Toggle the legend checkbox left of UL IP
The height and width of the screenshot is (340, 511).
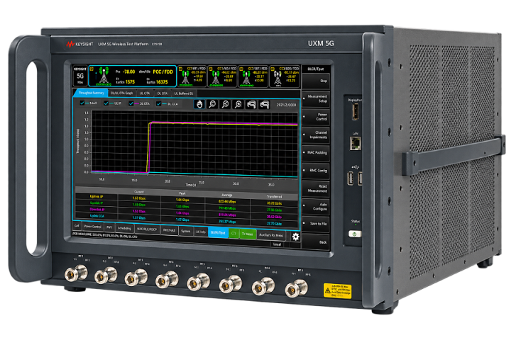coord(82,103)
